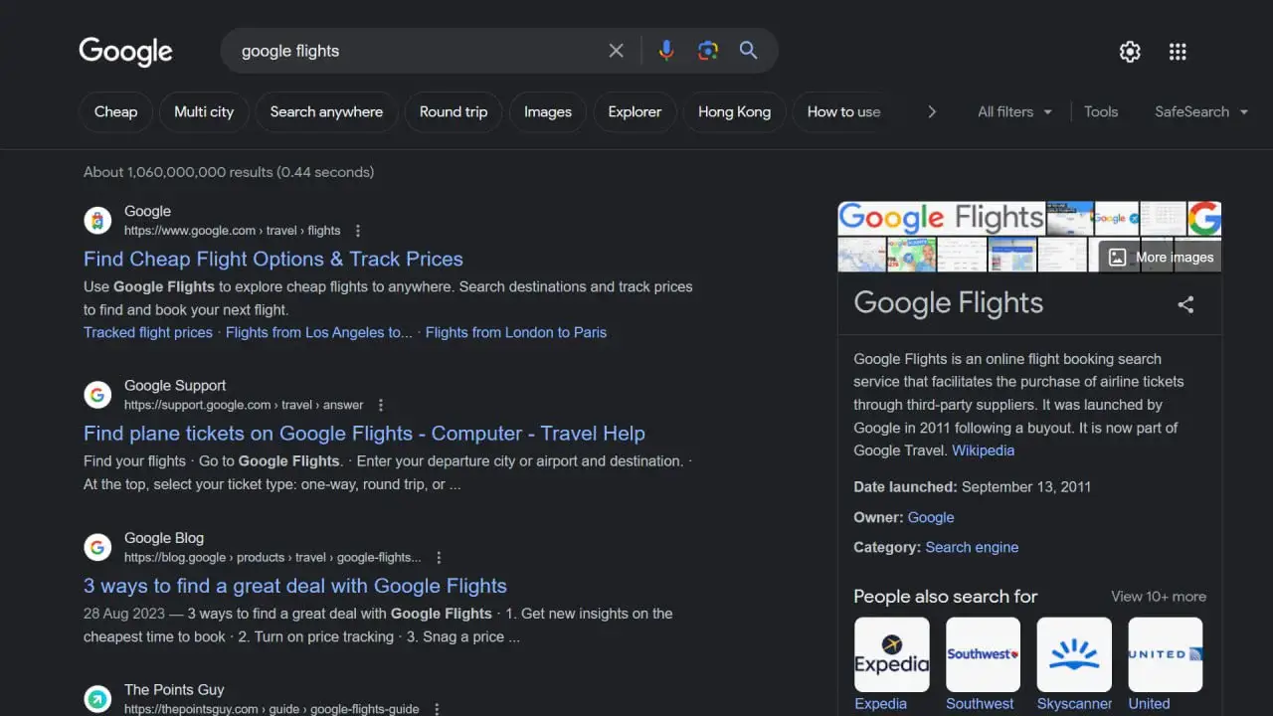
Task: Select the How to use chip
Action: 843,111
